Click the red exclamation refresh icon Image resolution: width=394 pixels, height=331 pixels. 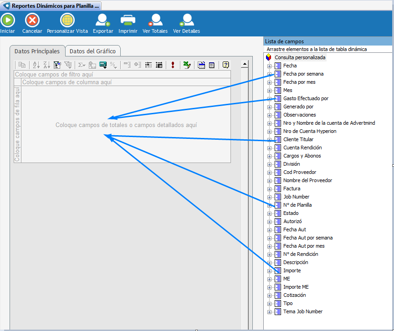[173, 65]
